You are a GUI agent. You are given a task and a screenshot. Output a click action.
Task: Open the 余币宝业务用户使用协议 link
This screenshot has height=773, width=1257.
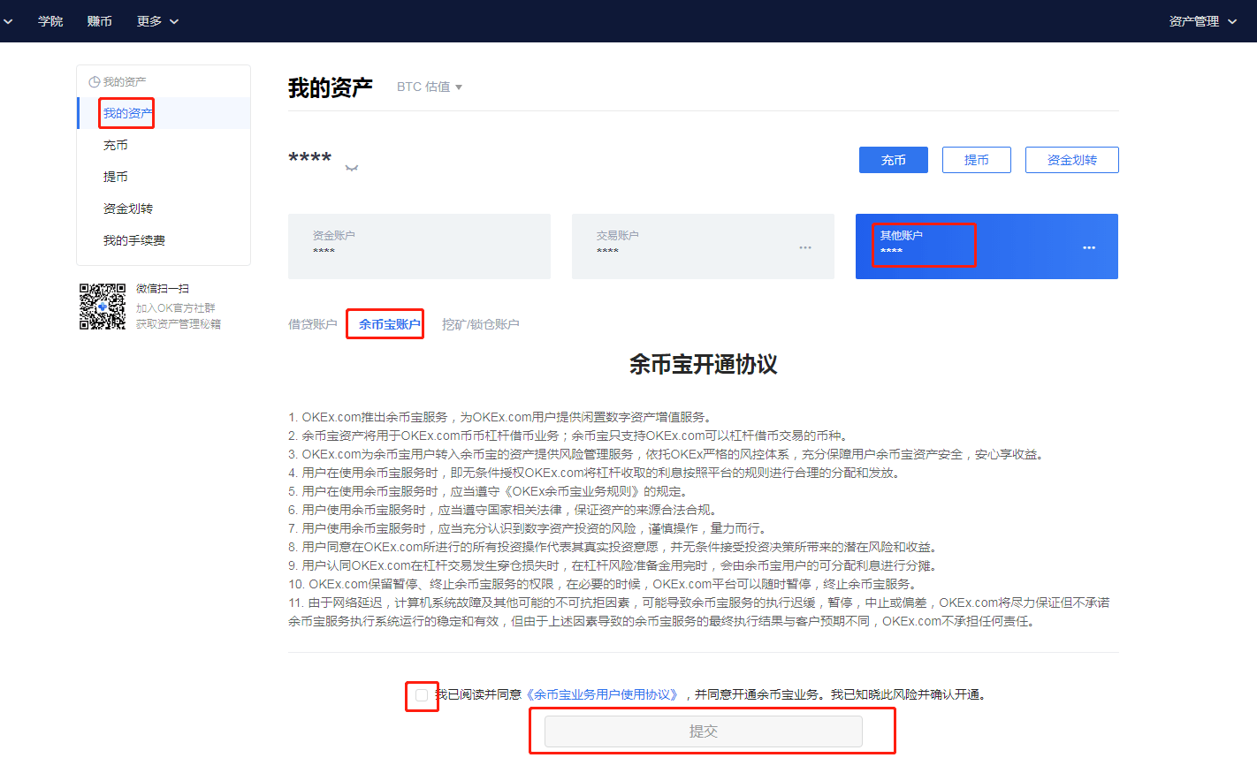coord(604,694)
